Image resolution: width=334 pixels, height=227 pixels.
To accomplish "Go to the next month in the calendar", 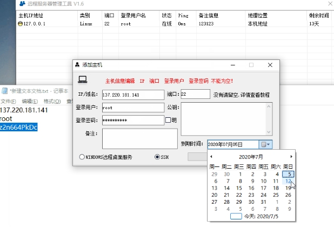I will 291,157.
